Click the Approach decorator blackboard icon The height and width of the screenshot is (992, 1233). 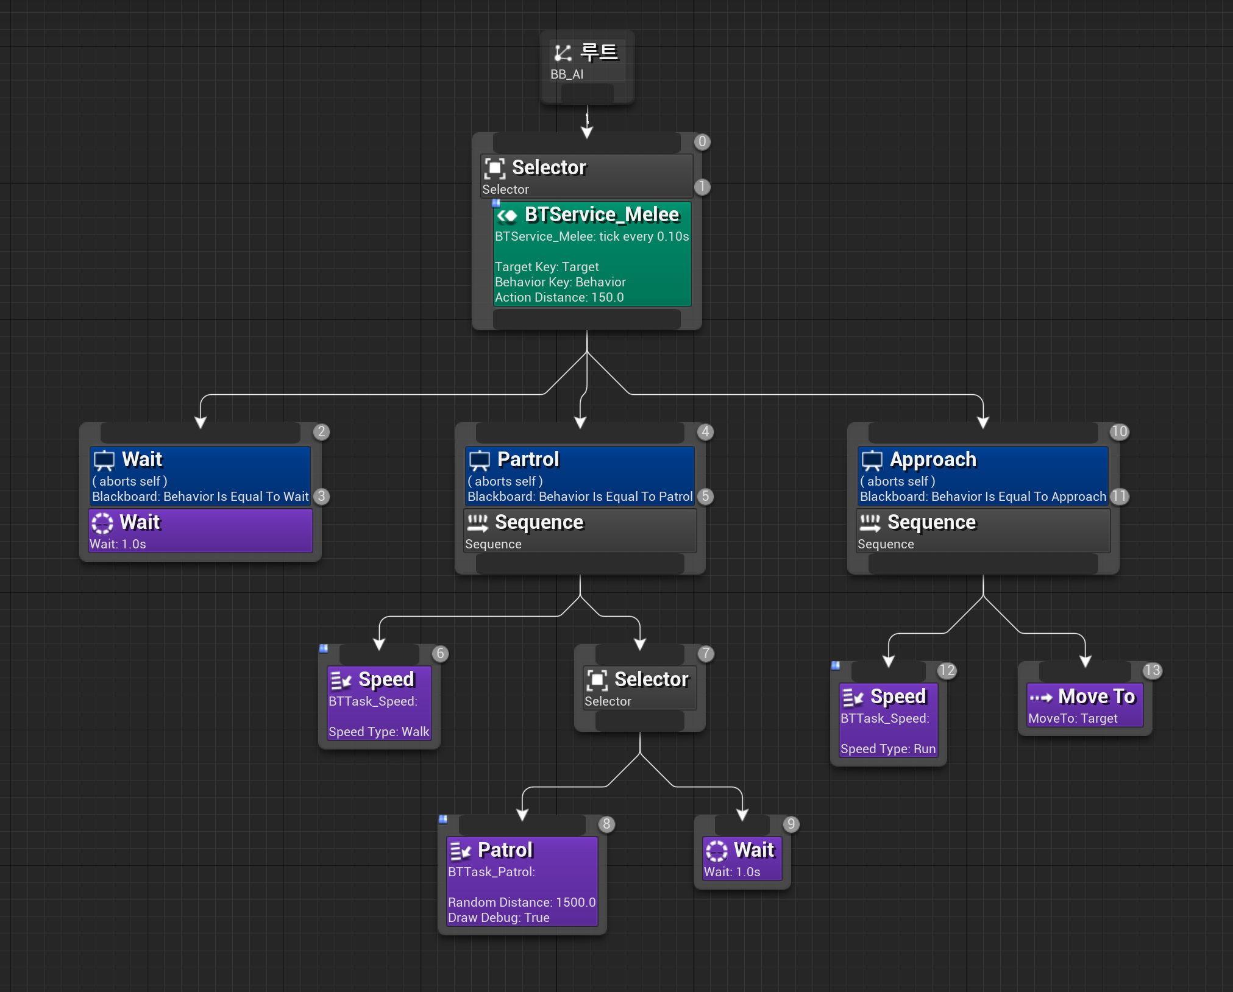872,460
